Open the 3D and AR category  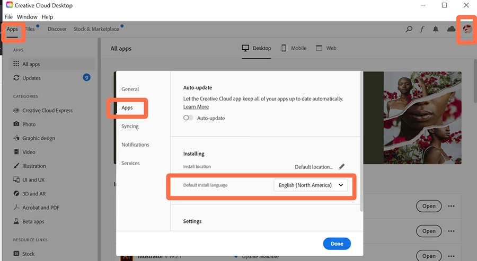coord(30,194)
